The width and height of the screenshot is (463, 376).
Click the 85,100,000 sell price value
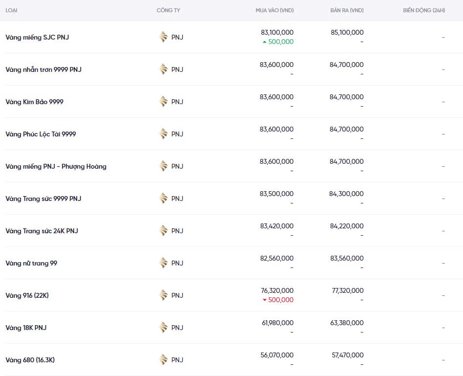pyautogui.click(x=347, y=32)
